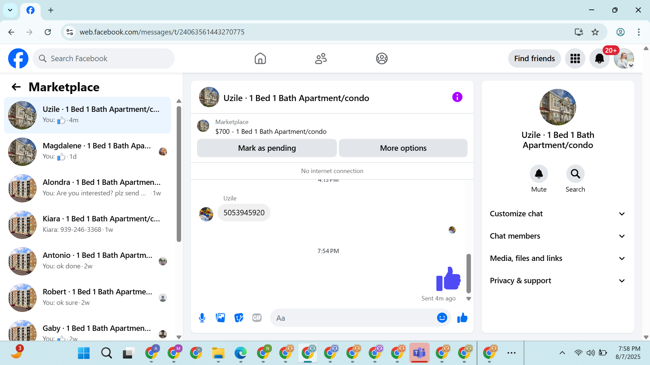Open the Groups icon in top navigation
The width and height of the screenshot is (650, 365).
tap(382, 58)
